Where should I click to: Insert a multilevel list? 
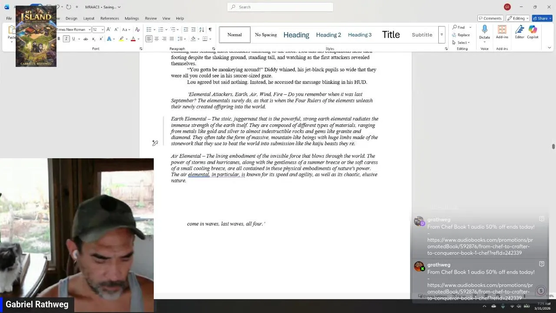172,30
